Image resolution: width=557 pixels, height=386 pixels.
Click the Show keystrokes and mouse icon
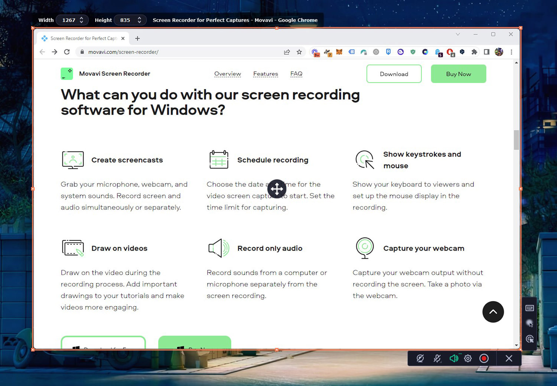tap(365, 160)
